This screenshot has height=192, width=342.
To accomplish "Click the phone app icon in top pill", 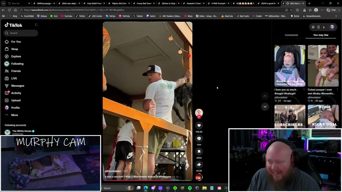I will tap(318, 27).
